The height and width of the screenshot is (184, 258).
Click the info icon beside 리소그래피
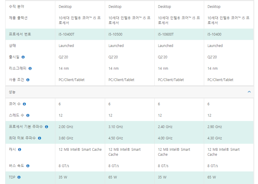tap(30, 68)
